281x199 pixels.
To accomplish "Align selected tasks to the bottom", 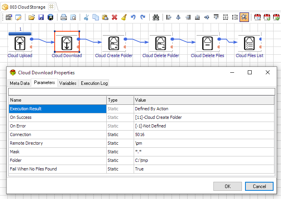I will coord(197,17).
